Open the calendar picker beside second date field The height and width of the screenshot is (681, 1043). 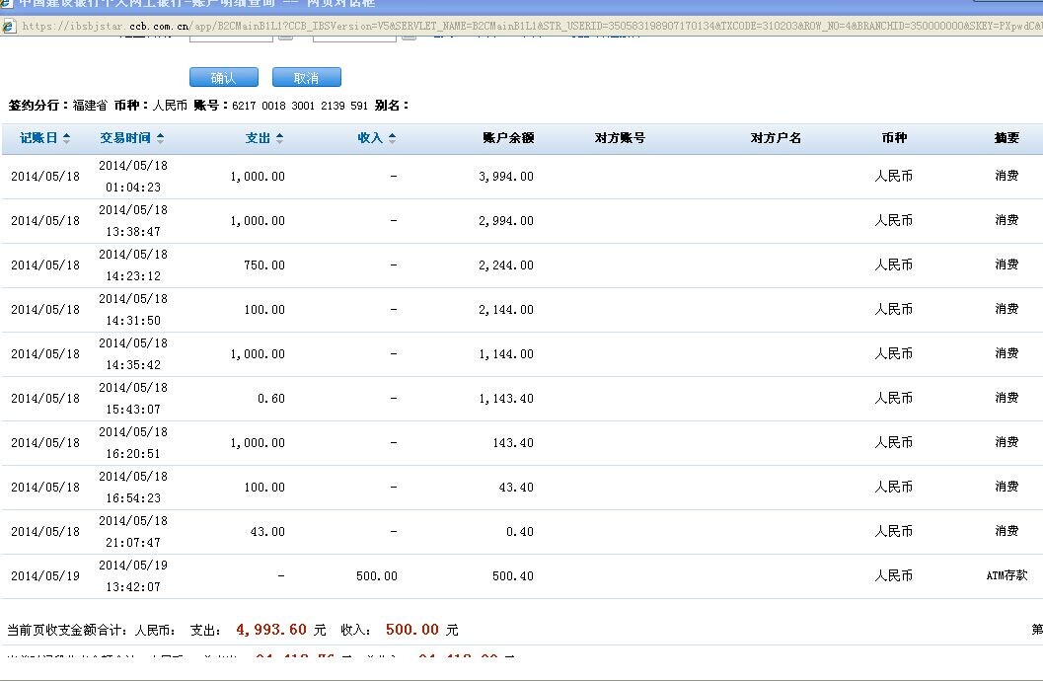[x=409, y=37]
